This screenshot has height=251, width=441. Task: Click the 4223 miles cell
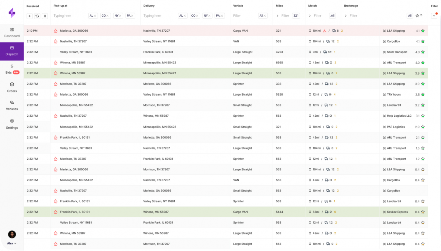pyautogui.click(x=279, y=52)
